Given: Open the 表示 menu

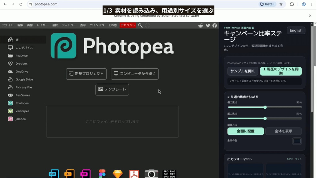Looking at the screenshot, I should [83, 25].
